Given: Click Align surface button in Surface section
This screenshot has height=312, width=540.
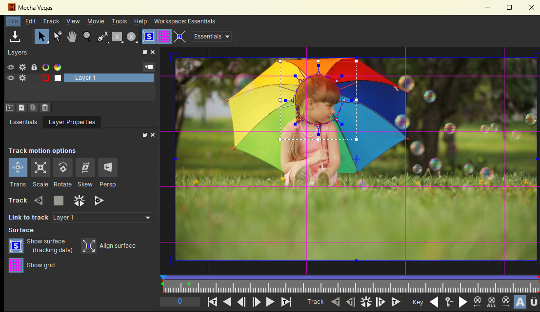Looking at the screenshot, I should pos(88,246).
